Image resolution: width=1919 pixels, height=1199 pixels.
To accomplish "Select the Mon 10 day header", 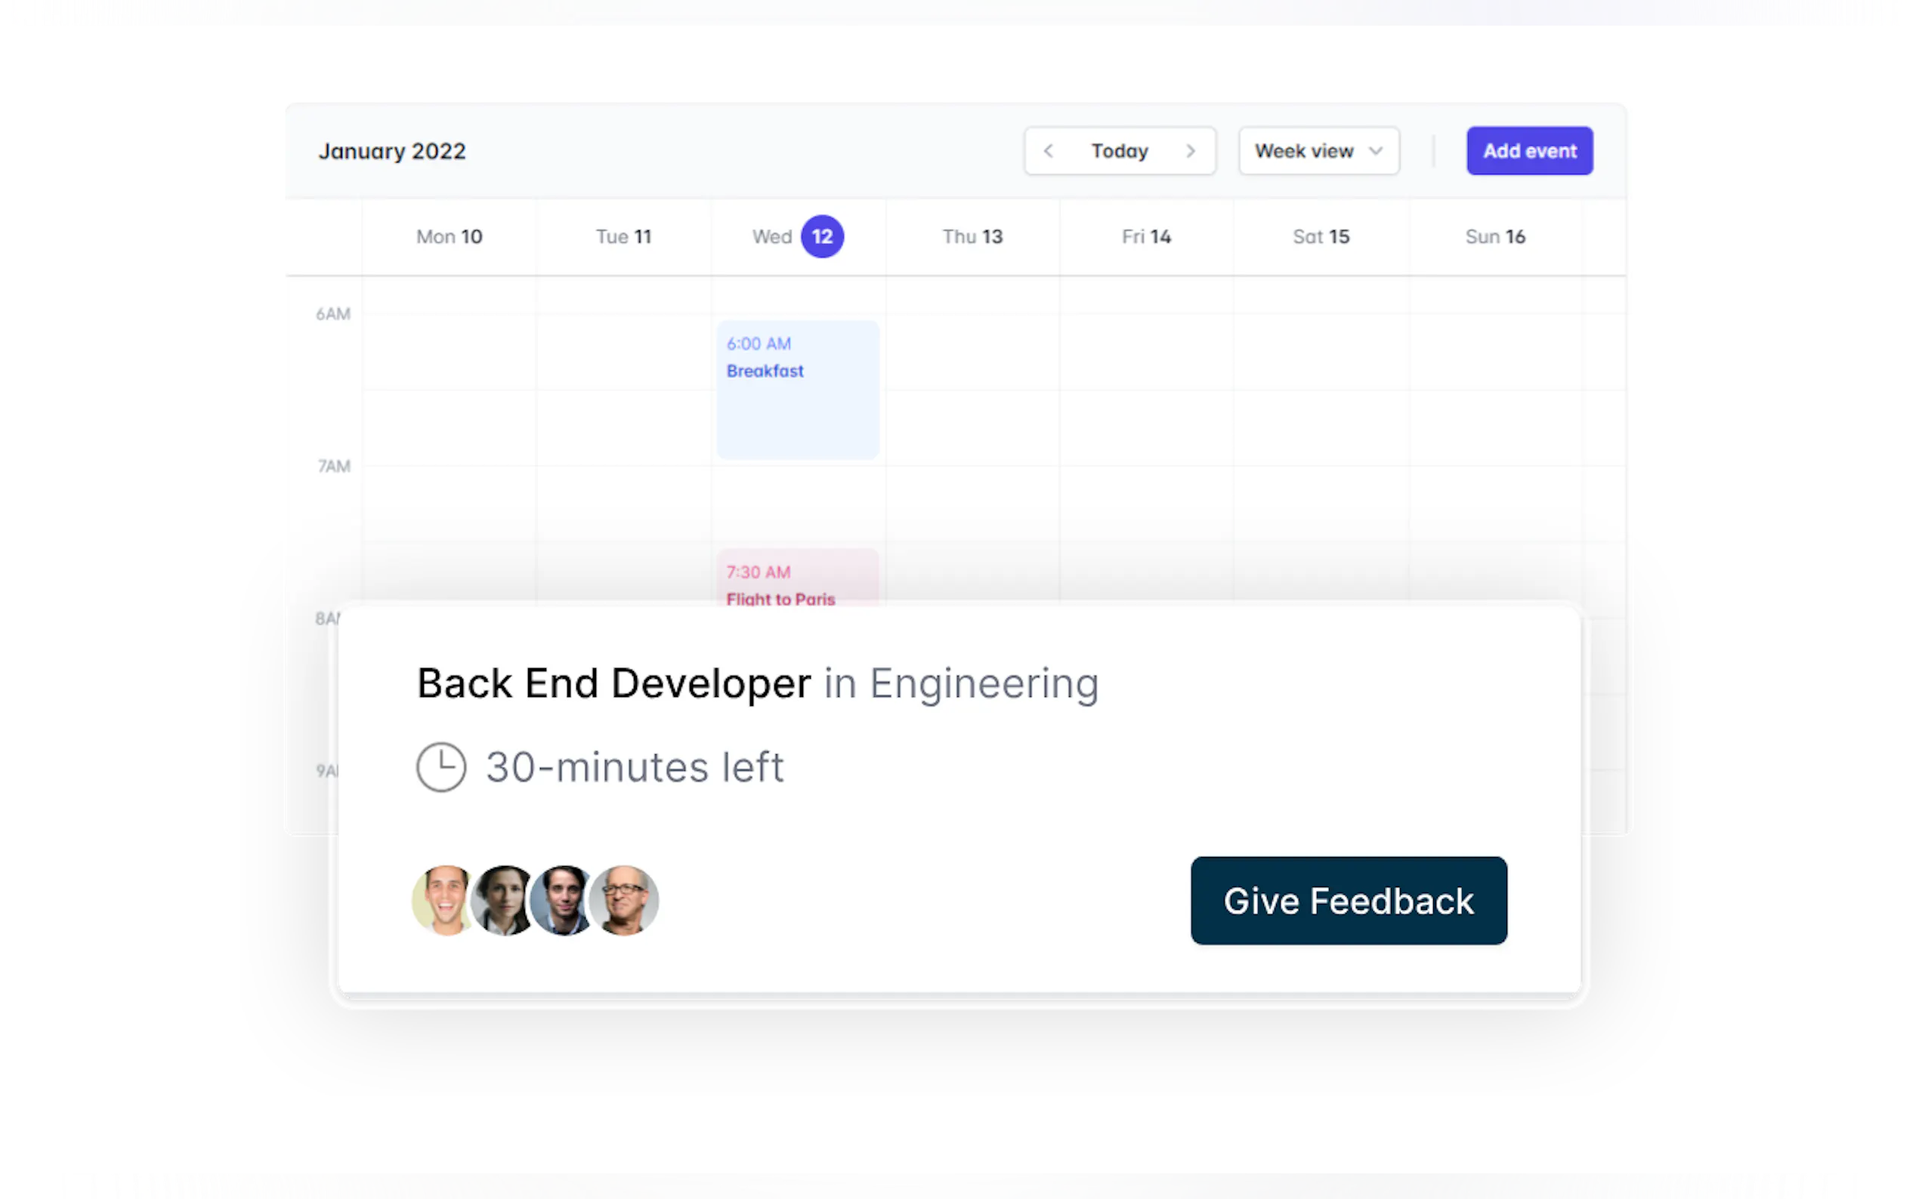I will pyautogui.click(x=449, y=236).
